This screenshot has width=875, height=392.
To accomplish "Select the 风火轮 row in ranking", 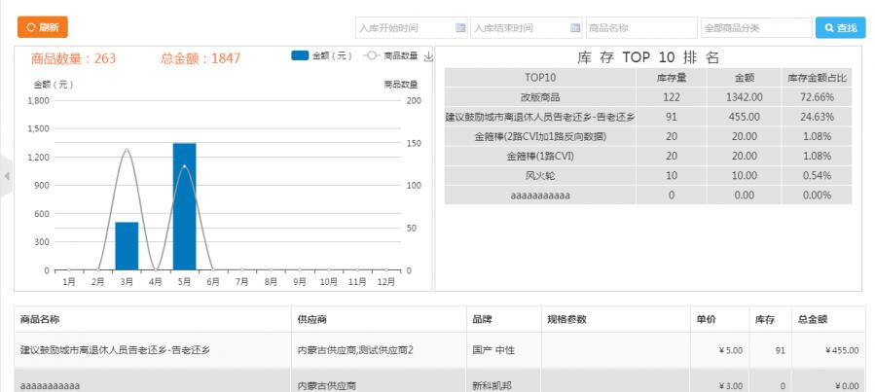I will [x=540, y=175].
